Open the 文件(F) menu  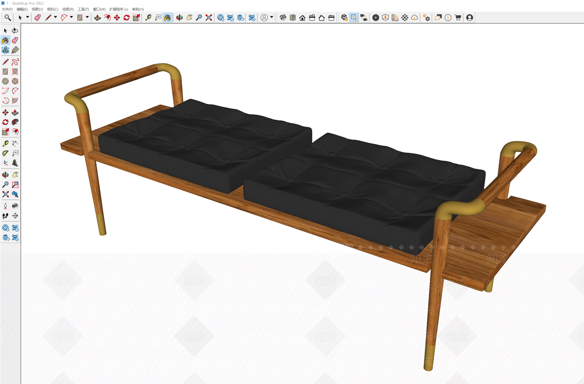(7, 9)
